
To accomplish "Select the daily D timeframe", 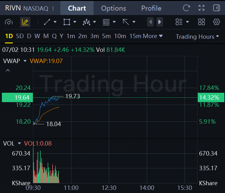I will pyautogui.click(x=29, y=36).
